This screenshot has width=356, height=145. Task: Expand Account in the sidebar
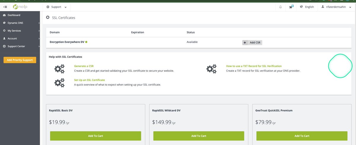pyautogui.click(x=20, y=38)
